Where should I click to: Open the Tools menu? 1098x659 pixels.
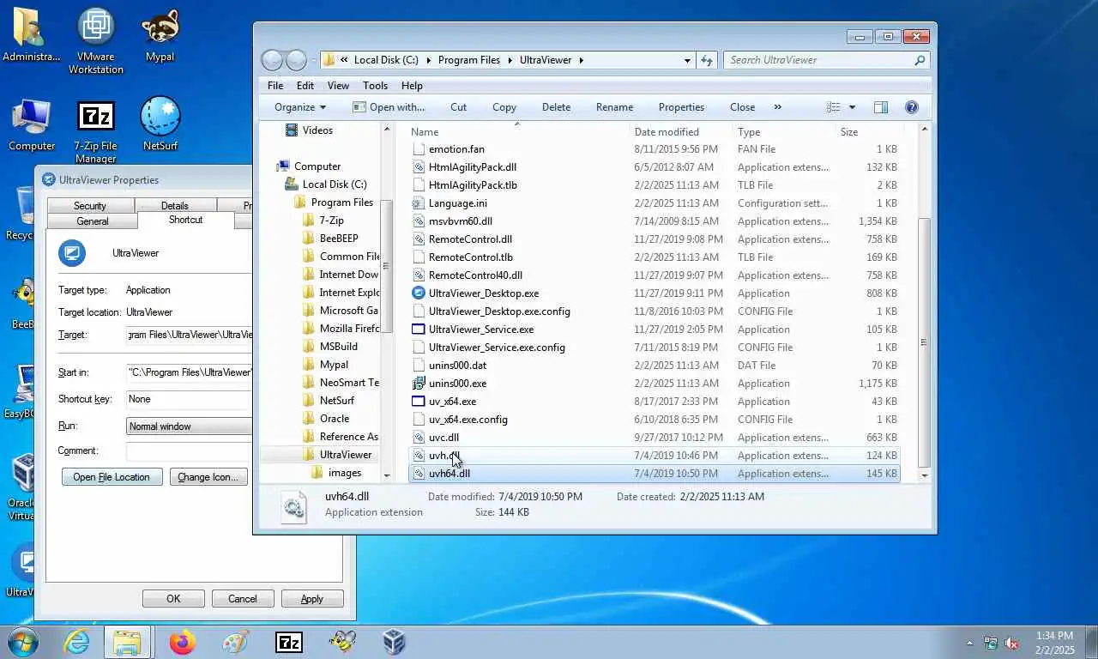click(x=375, y=86)
